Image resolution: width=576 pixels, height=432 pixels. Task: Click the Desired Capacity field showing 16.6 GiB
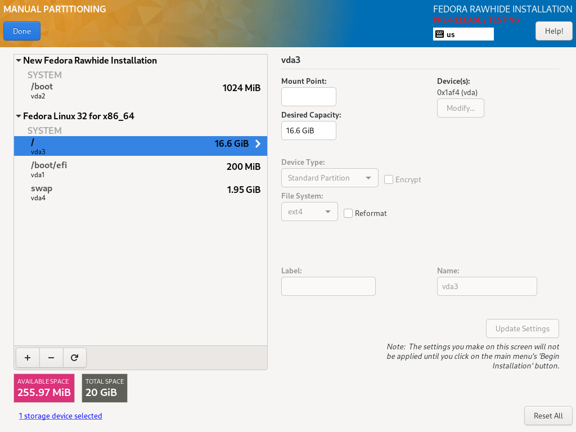[x=309, y=130]
